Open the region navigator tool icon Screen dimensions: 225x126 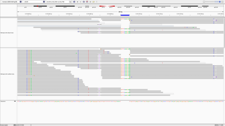coord(87,2)
